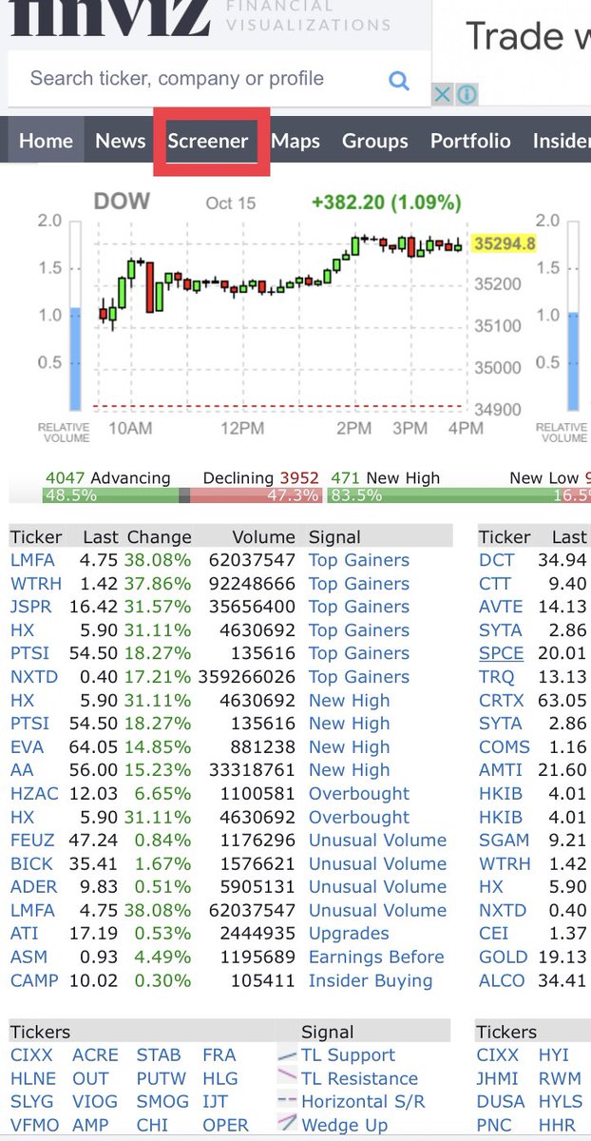Open CAMP ticker link

(x=34, y=981)
